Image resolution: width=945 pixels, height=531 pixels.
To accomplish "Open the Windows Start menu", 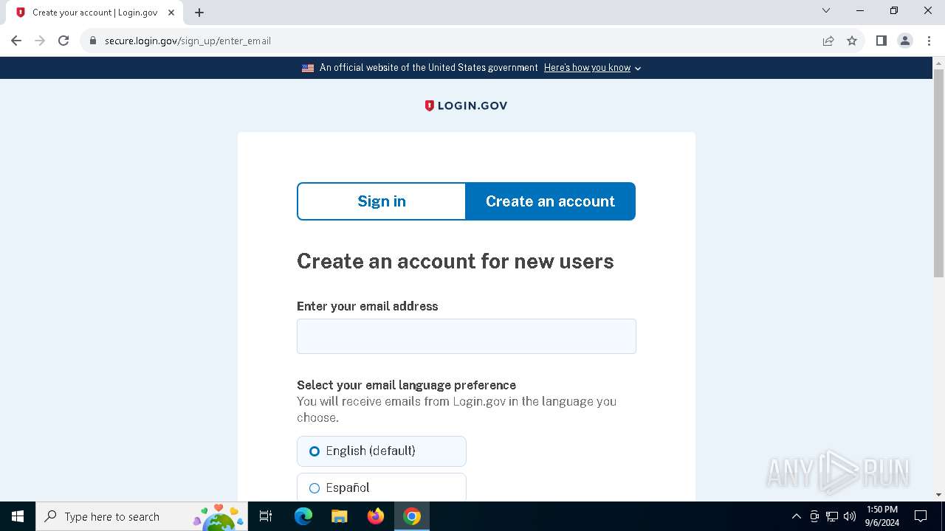I will click(18, 516).
